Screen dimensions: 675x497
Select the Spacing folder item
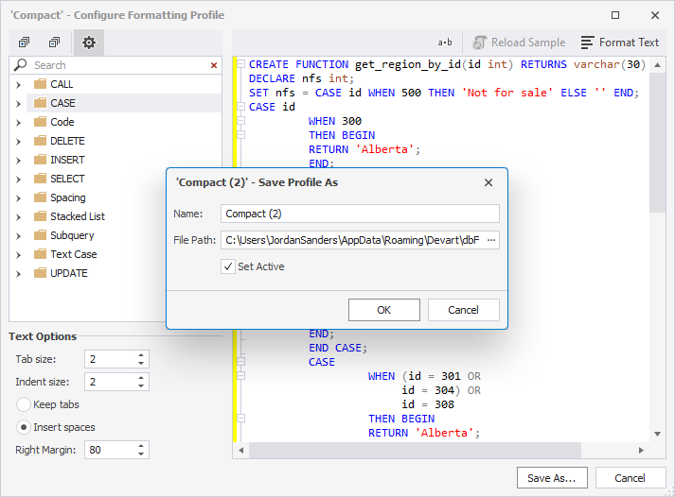point(68,197)
